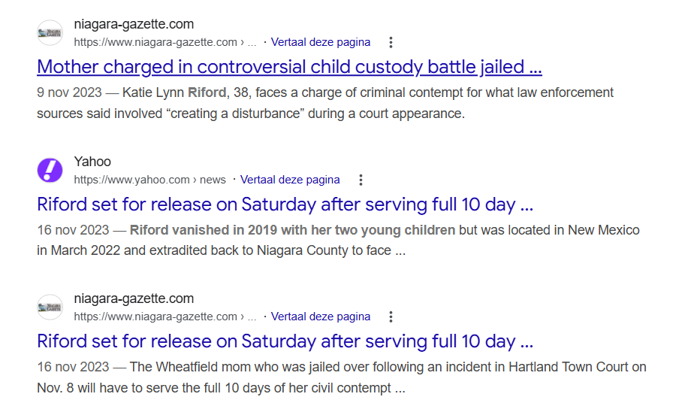
Task: Click the niagara-gazette.com URL breadcrumb above its 'Riford set for release' headline
Action: tap(164, 317)
